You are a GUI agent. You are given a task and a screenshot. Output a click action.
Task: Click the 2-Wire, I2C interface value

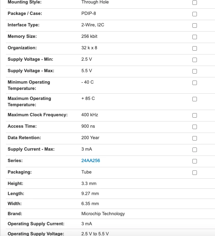click(x=93, y=25)
